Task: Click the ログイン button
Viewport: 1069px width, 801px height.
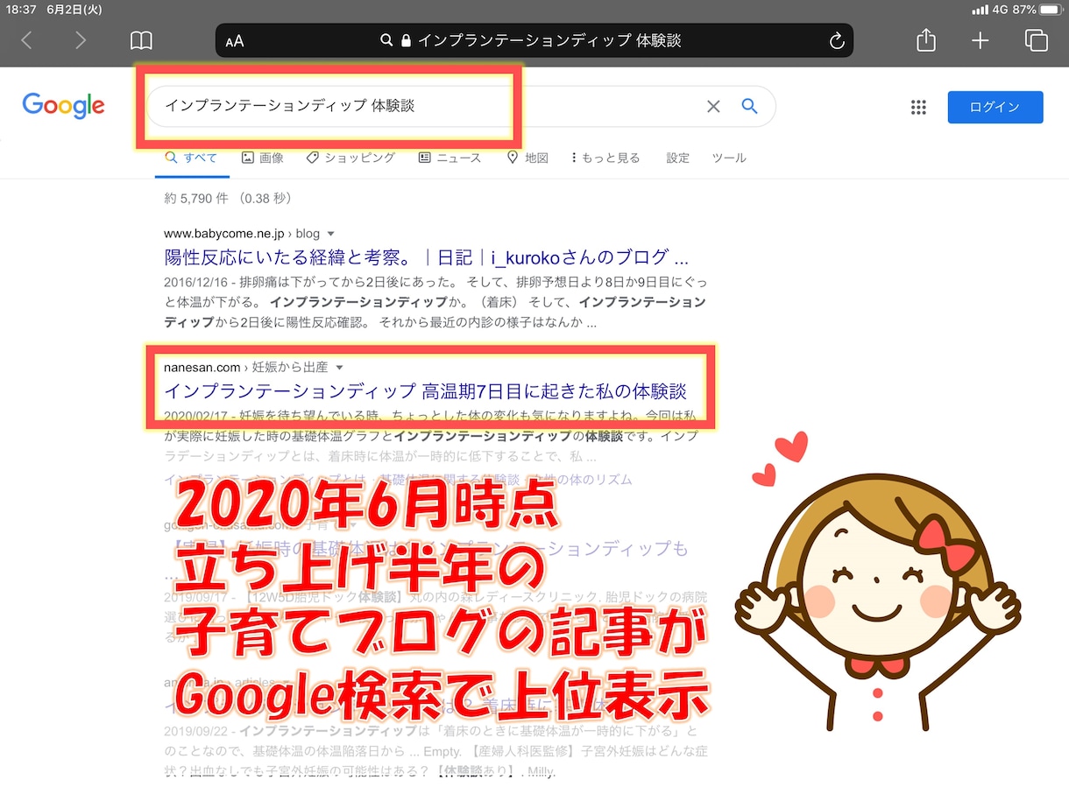Action: pos(995,107)
